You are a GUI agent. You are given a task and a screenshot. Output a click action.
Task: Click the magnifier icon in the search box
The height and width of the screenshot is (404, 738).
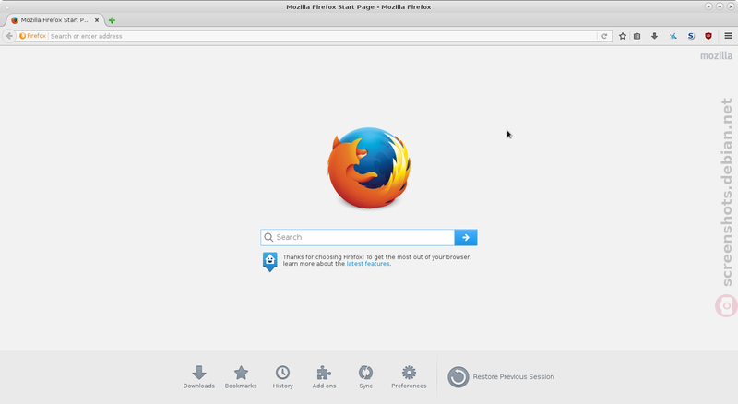pyautogui.click(x=268, y=237)
